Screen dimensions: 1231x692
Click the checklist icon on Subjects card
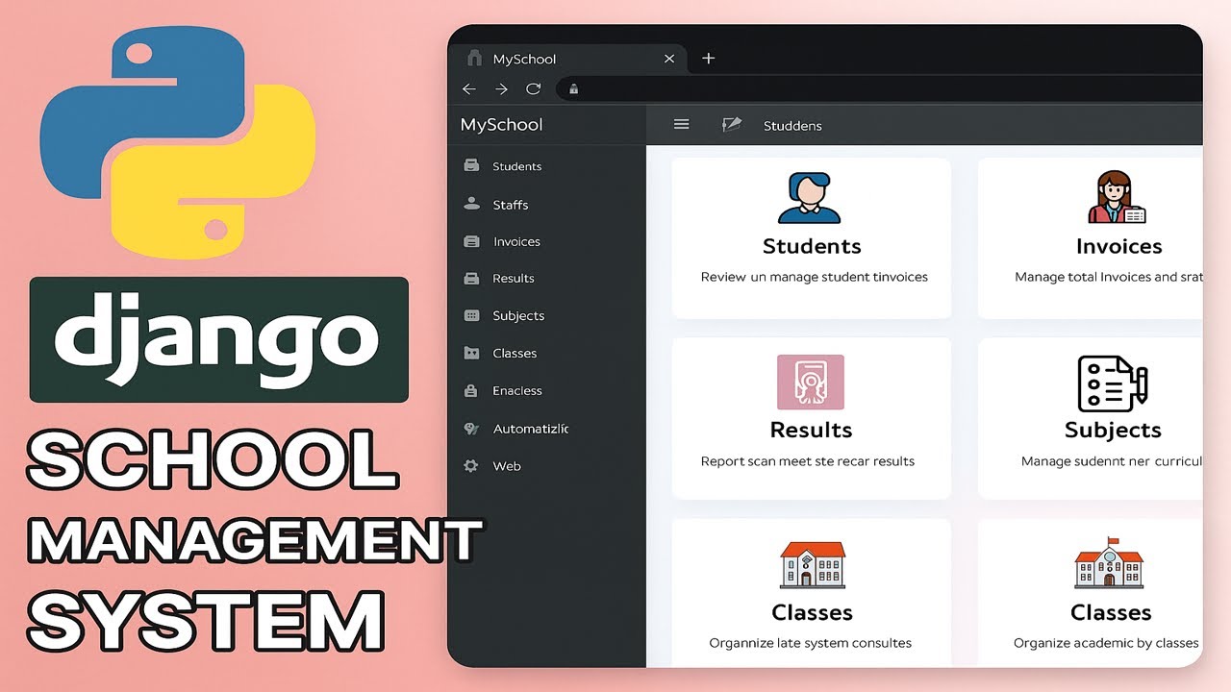1113,383
